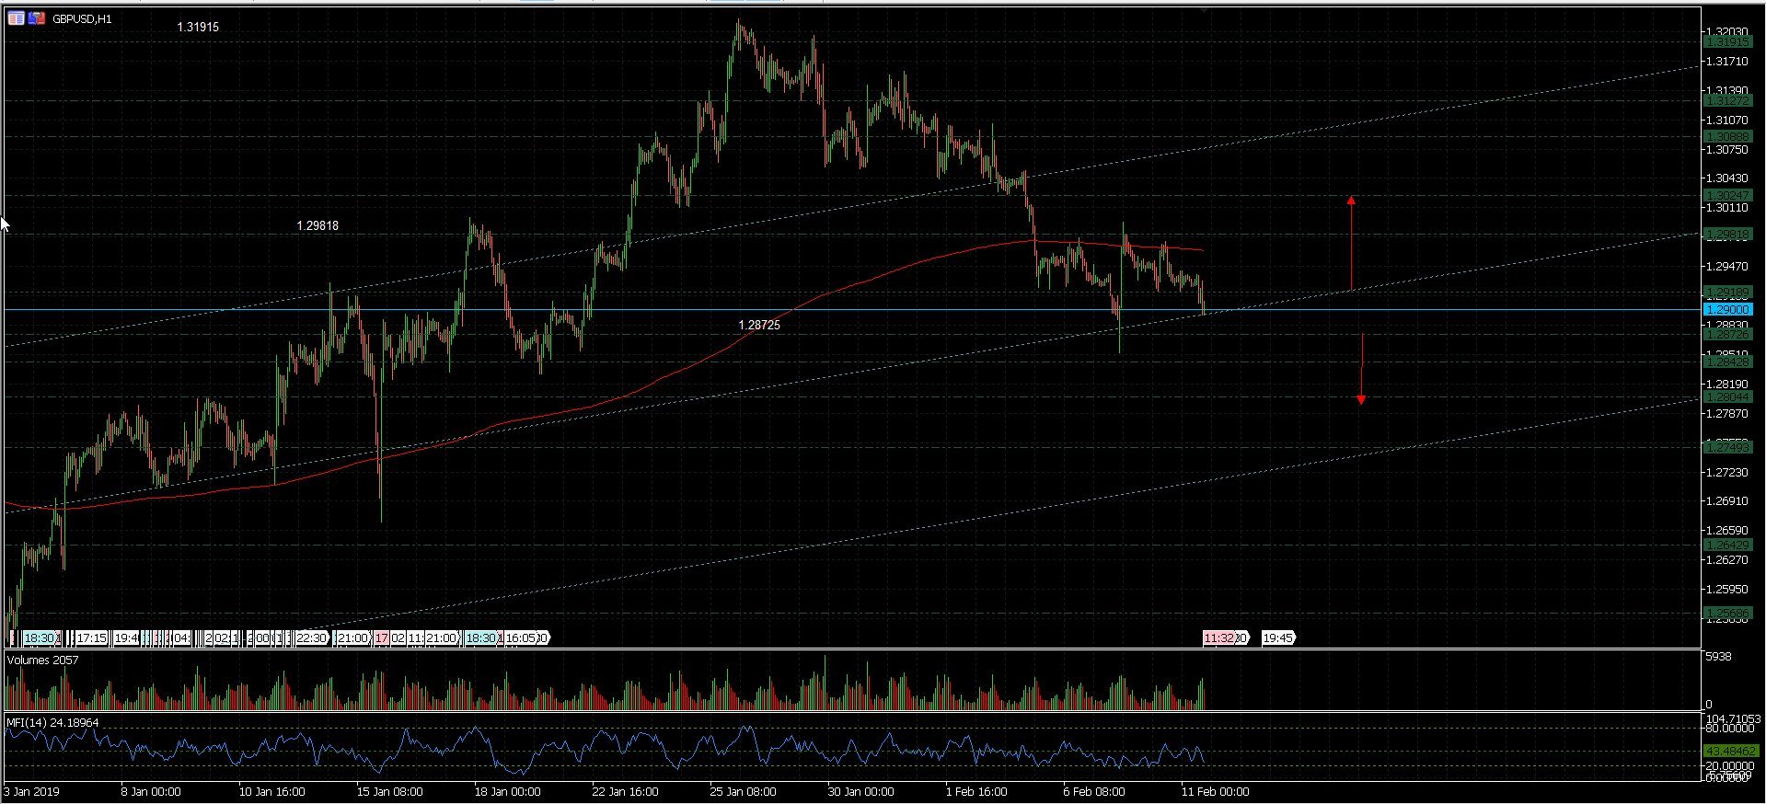Click the 1.31710 price scale value
The height and width of the screenshot is (804, 1766).
(x=1726, y=62)
